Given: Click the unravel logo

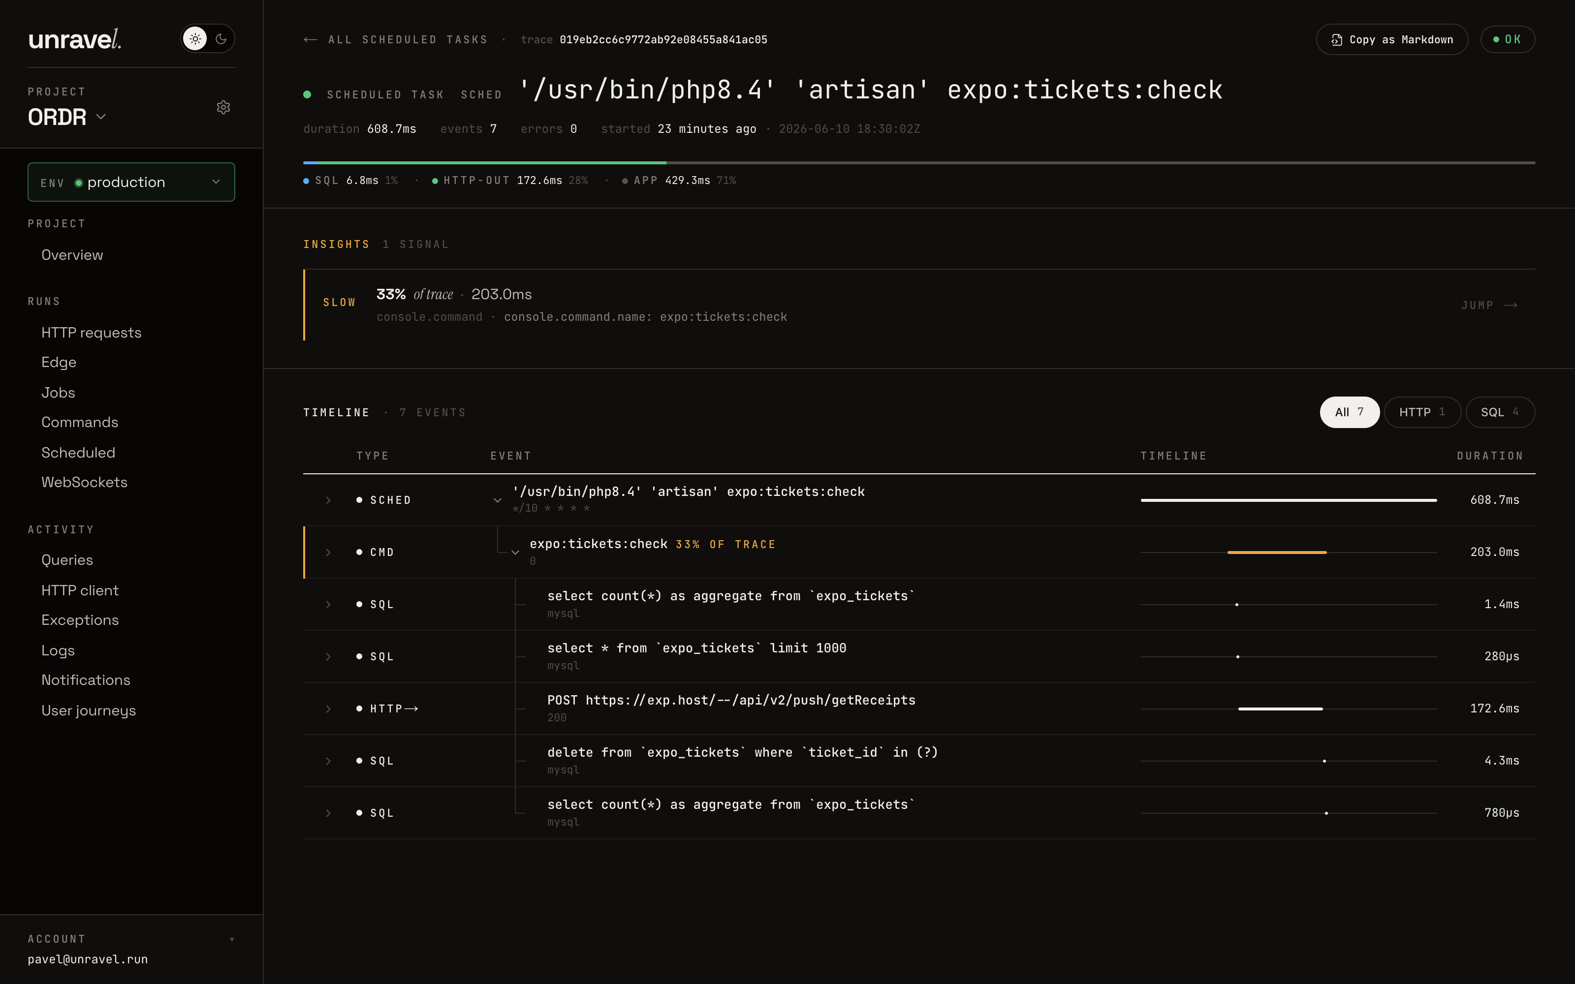Looking at the screenshot, I should [x=75, y=39].
